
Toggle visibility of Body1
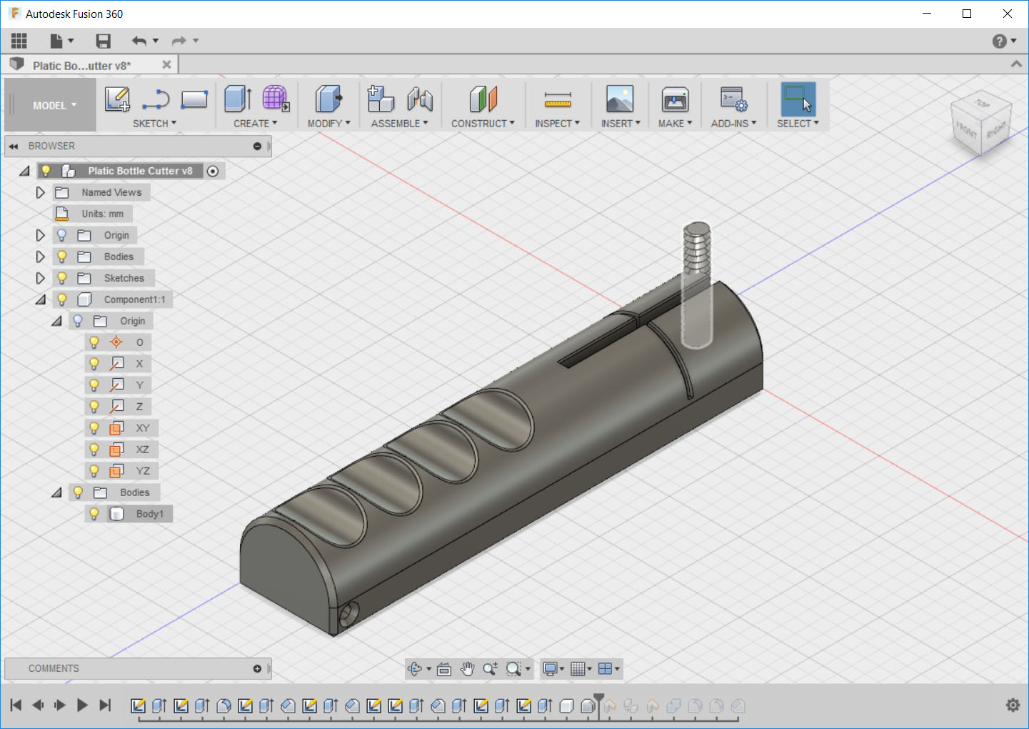[94, 513]
